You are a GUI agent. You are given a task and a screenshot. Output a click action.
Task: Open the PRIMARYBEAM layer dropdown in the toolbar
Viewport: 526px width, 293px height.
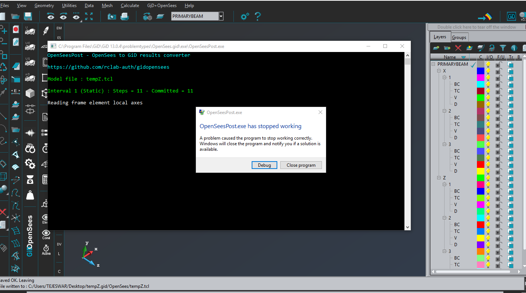point(222,16)
